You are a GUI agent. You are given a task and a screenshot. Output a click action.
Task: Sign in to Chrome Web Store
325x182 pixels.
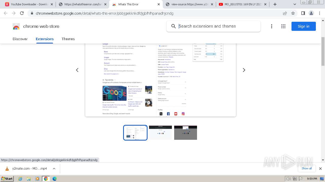click(x=304, y=26)
